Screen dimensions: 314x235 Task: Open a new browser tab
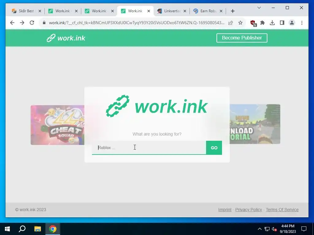coord(232,11)
